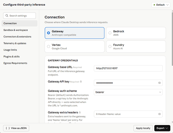Image resolution: width=173 pixels, height=133 pixels.
Task: Click the Gateway auth scheme label
Action: point(62,91)
